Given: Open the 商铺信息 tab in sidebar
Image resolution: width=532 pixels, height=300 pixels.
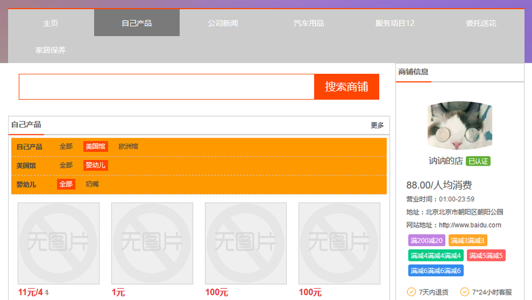Looking at the screenshot, I should 413,72.
